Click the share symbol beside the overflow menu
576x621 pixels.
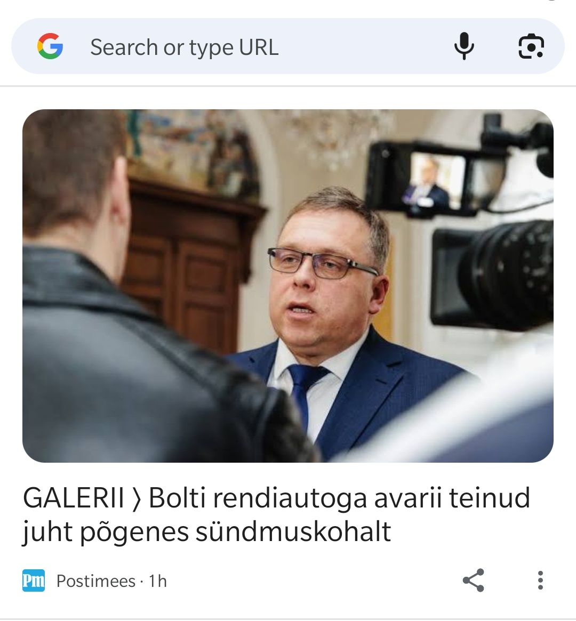coord(474,580)
